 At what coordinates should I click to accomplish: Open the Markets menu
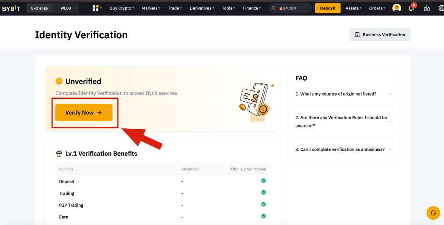[x=151, y=8]
